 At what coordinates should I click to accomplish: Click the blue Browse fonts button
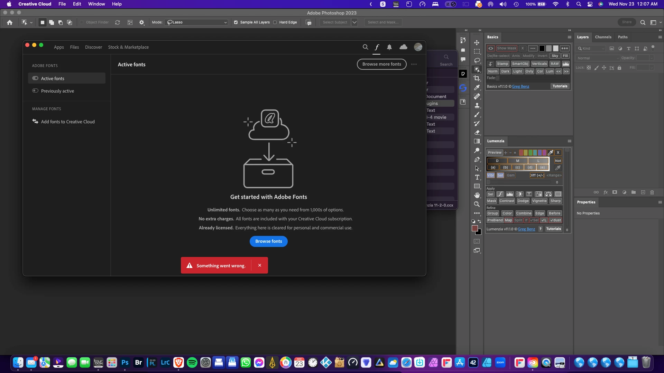(x=268, y=241)
